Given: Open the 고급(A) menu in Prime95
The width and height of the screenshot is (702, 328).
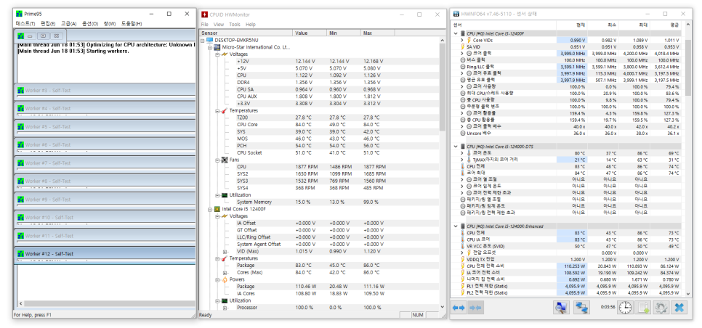Looking at the screenshot, I should (69, 24).
